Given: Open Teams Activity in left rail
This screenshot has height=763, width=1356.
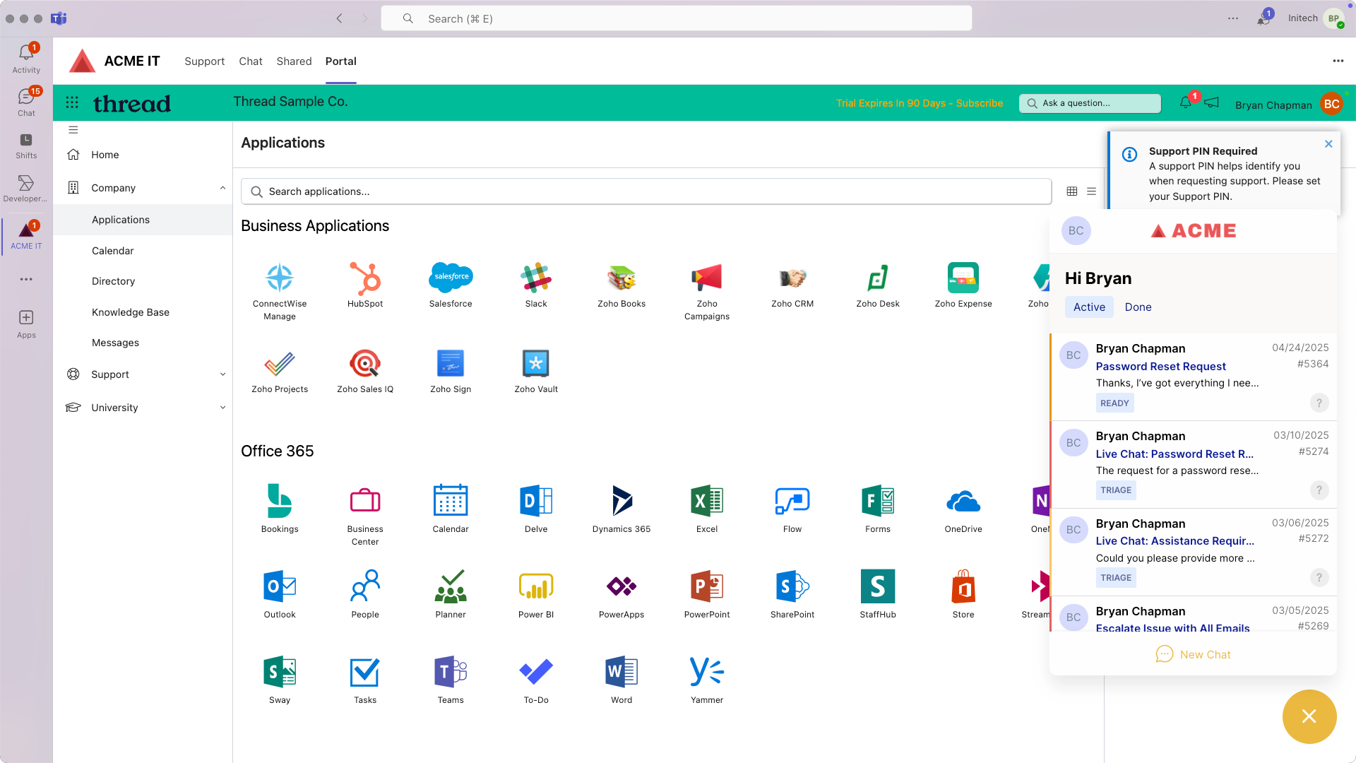Looking at the screenshot, I should point(26,58).
